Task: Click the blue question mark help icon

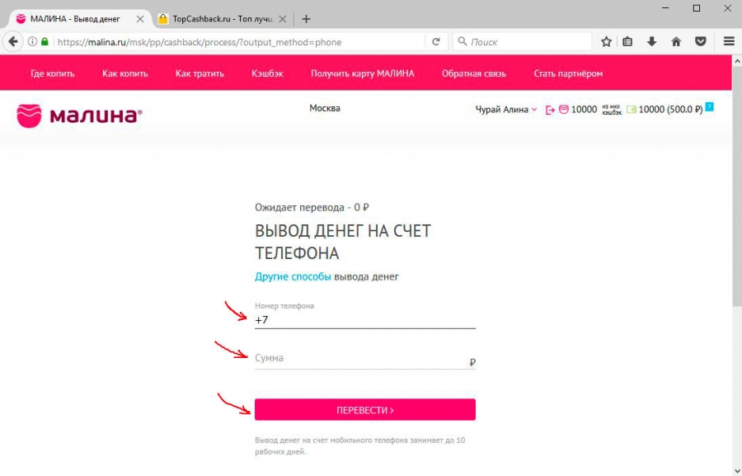Action: [709, 106]
